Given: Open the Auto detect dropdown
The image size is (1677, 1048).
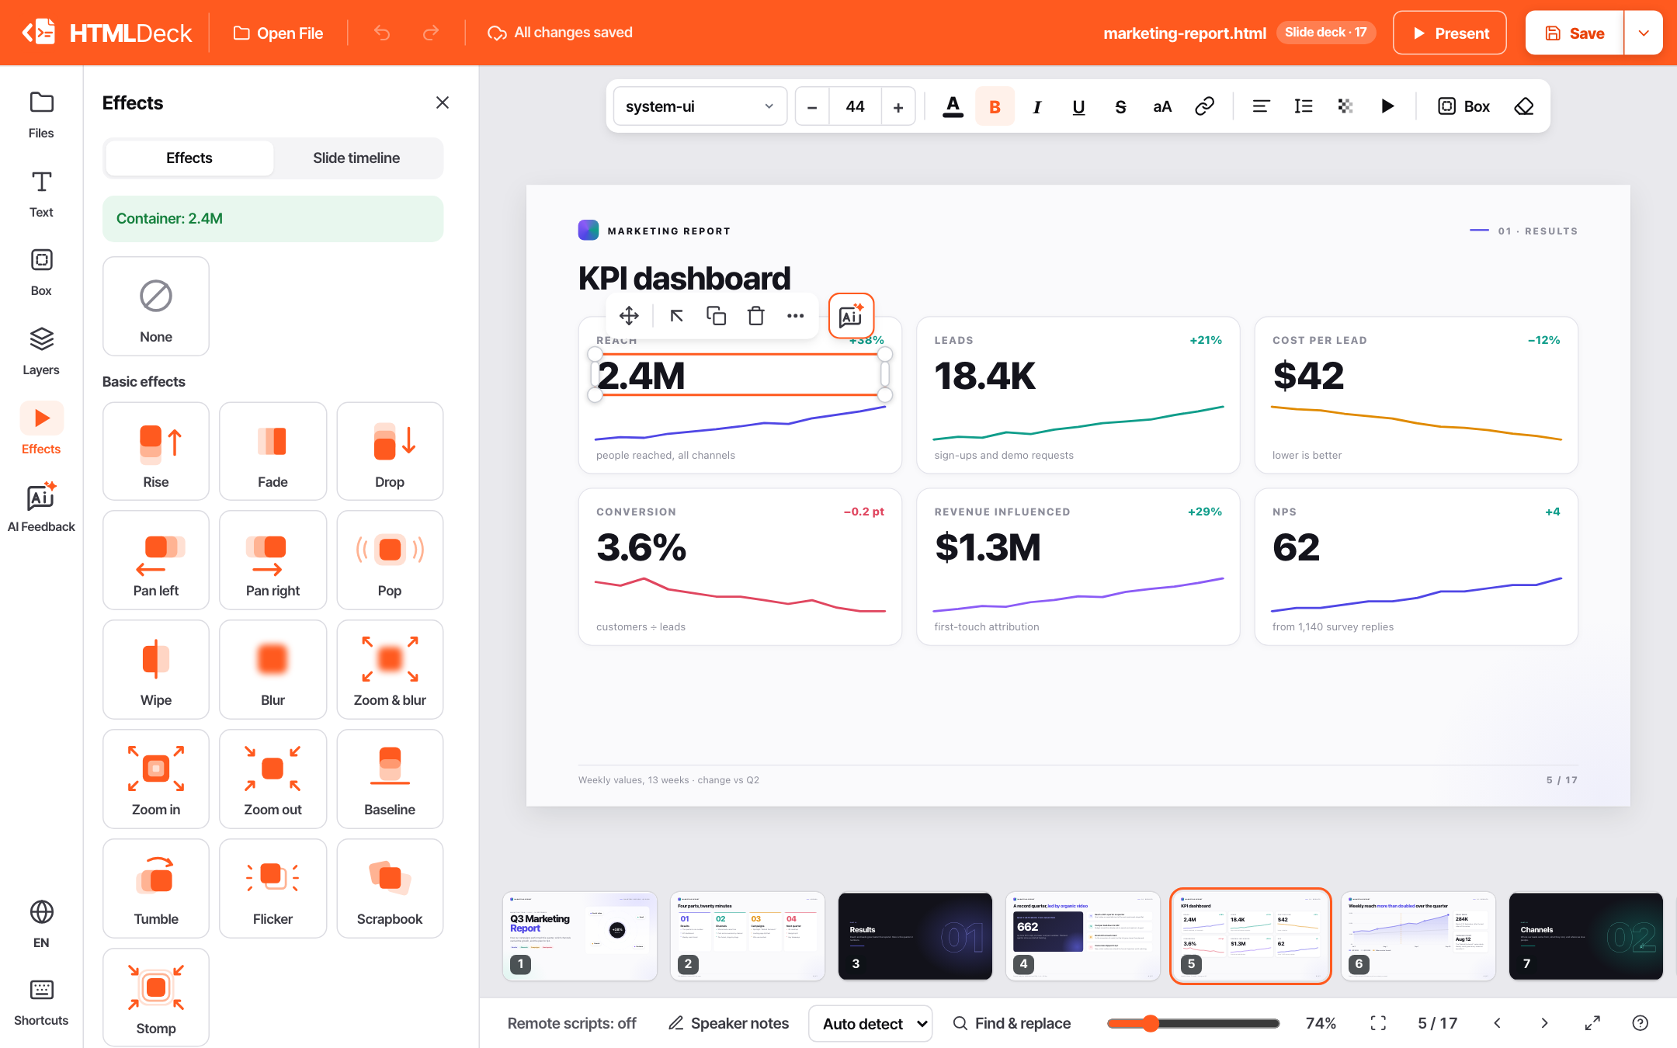Looking at the screenshot, I should 870,1023.
